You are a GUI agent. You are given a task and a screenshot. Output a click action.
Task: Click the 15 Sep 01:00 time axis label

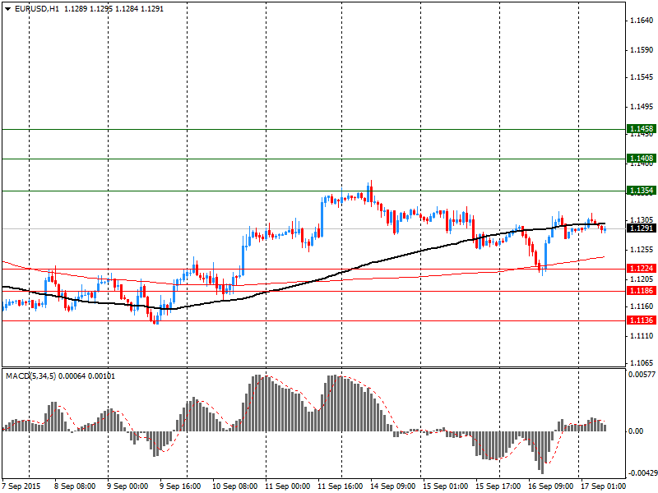point(445,486)
